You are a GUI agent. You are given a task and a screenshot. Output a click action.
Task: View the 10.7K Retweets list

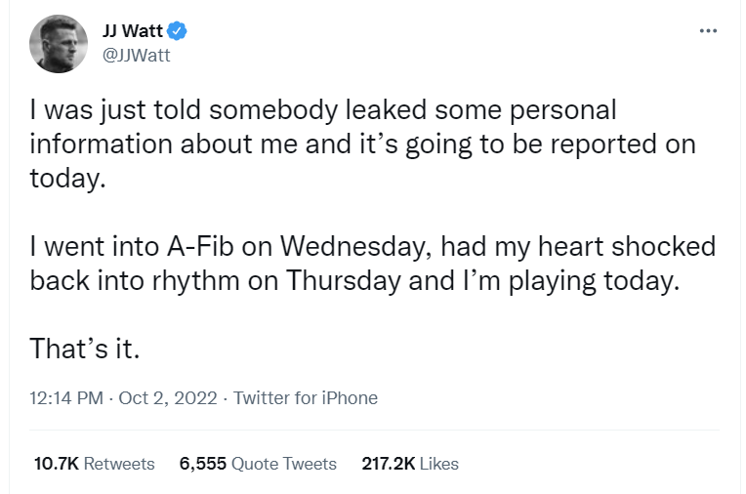click(94, 464)
